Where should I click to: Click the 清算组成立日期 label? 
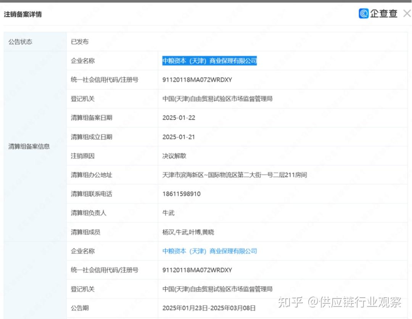(92, 137)
